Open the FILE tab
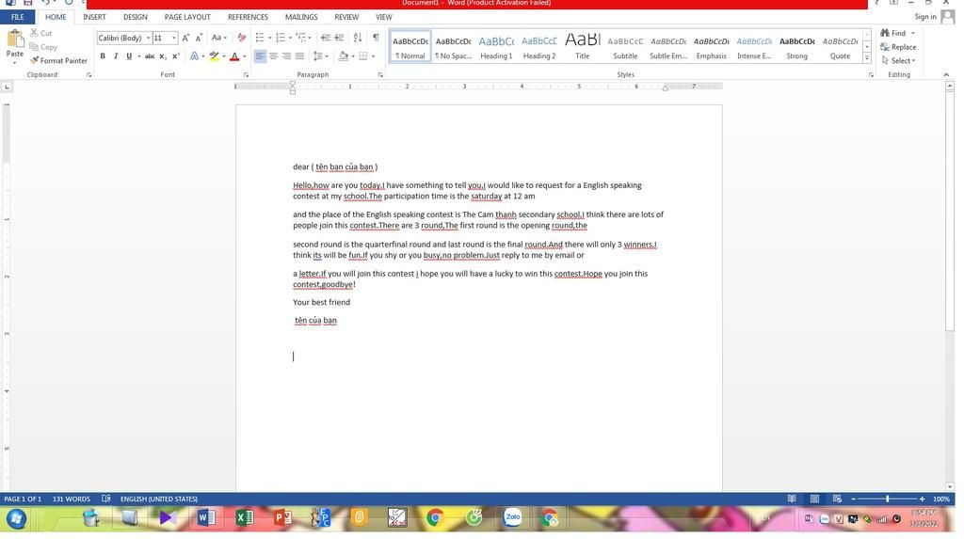The height and width of the screenshot is (539, 964). 17,17
